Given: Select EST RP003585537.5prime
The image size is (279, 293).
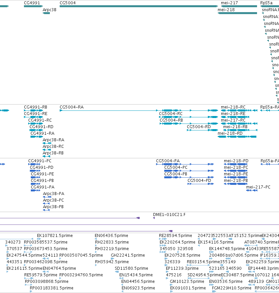Looking at the screenshot, I should pyautogui.click(x=46, y=242).
